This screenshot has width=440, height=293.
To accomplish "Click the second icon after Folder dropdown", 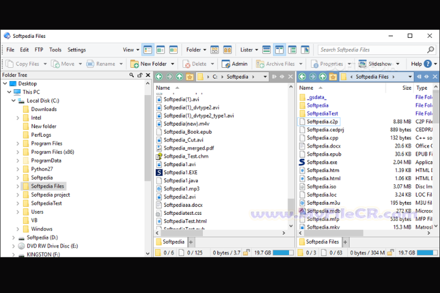I will pyautogui.click(x=227, y=50).
